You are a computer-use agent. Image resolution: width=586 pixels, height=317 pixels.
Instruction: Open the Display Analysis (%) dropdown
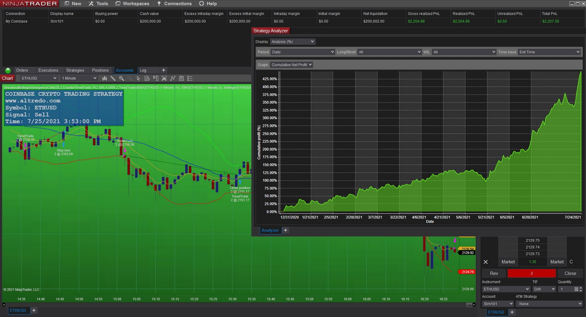coord(293,42)
